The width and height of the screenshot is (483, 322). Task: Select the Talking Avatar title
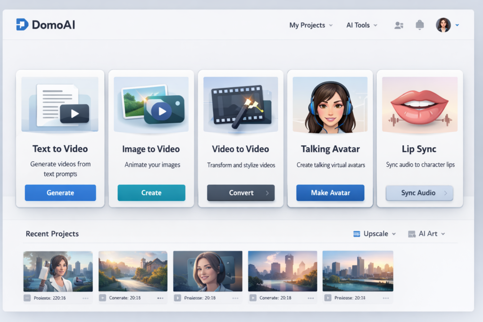(330, 149)
